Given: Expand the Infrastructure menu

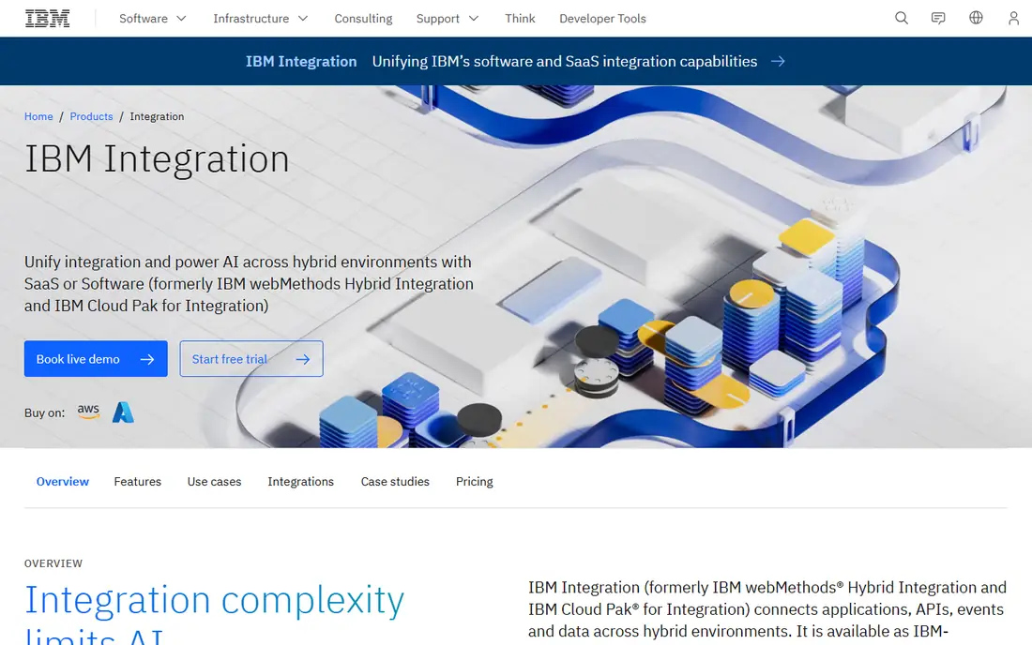Looking at the screenshot, I should (x=261, y=19).
